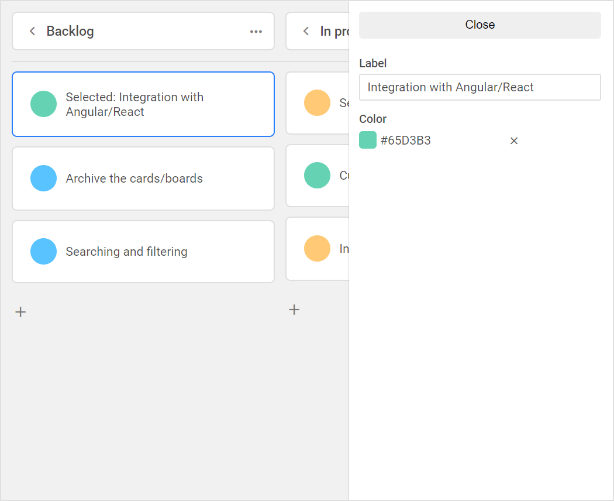Click blue circle on Searching and filtering card

tap(43, 251)
